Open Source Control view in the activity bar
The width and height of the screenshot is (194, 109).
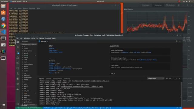click(18, 52)
